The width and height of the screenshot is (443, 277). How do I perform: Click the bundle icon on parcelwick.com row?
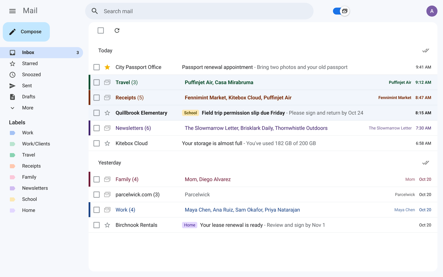[x=107, y=195]
